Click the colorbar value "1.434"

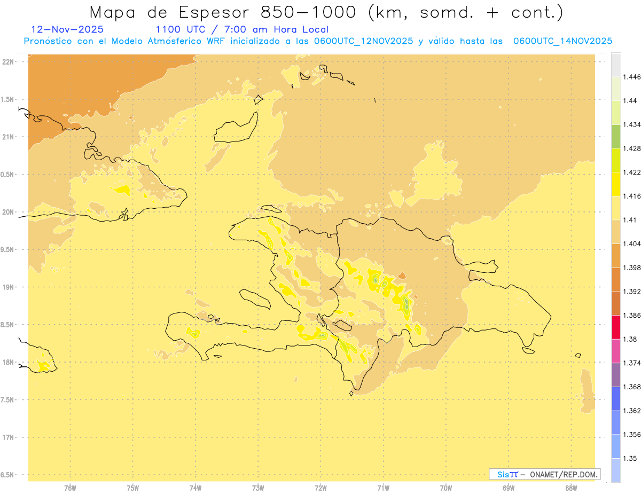click(x=632, y=124)
